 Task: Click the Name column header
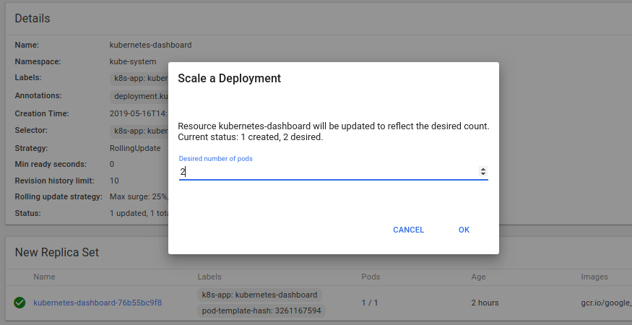point(44,277)
